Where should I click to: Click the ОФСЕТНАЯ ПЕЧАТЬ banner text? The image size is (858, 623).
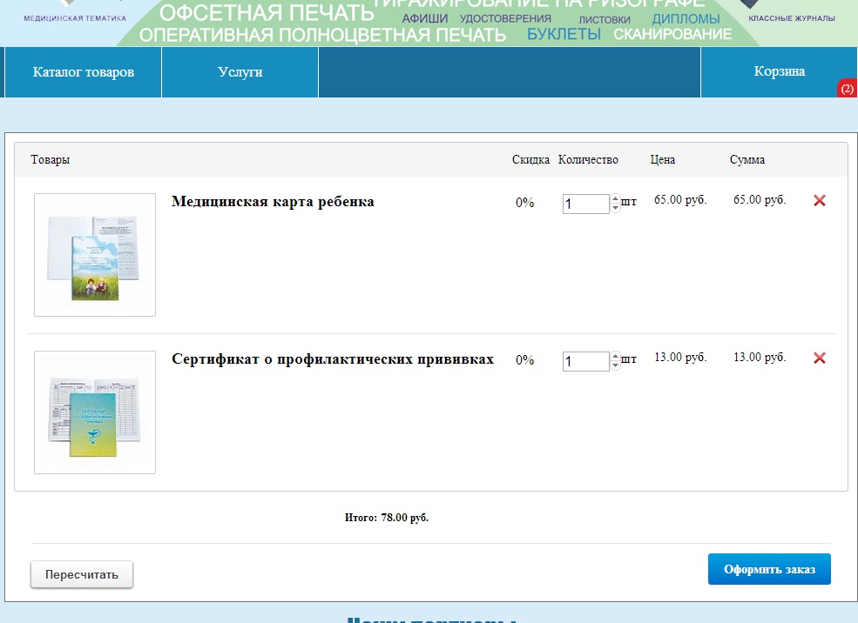pos(267,12)
